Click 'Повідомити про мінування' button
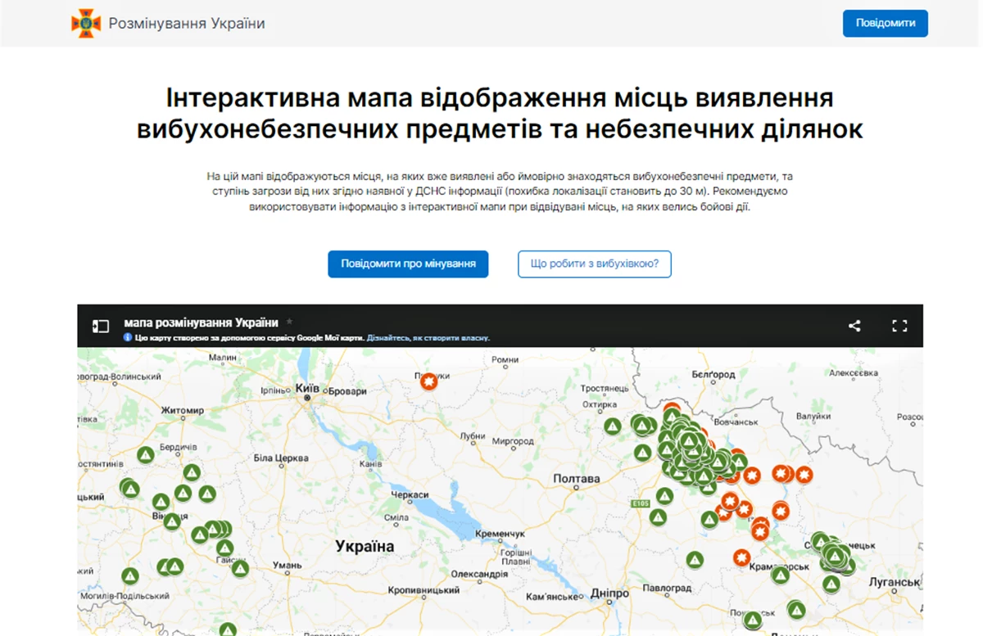 408,264
